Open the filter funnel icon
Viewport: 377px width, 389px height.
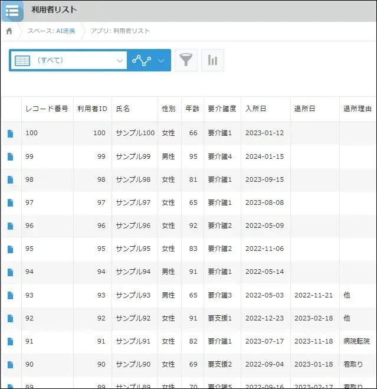coord(186,60)
